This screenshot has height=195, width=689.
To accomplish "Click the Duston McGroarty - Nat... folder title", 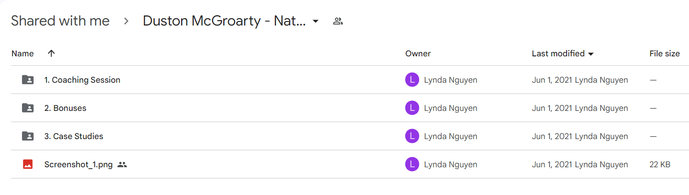I will coord(225,21).
